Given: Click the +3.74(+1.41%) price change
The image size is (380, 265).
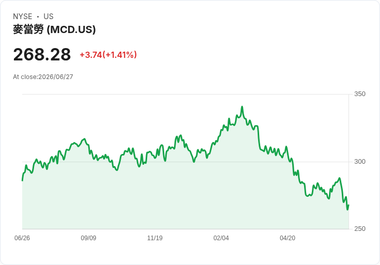Looking at the screenshot, I should coord(108,55).
